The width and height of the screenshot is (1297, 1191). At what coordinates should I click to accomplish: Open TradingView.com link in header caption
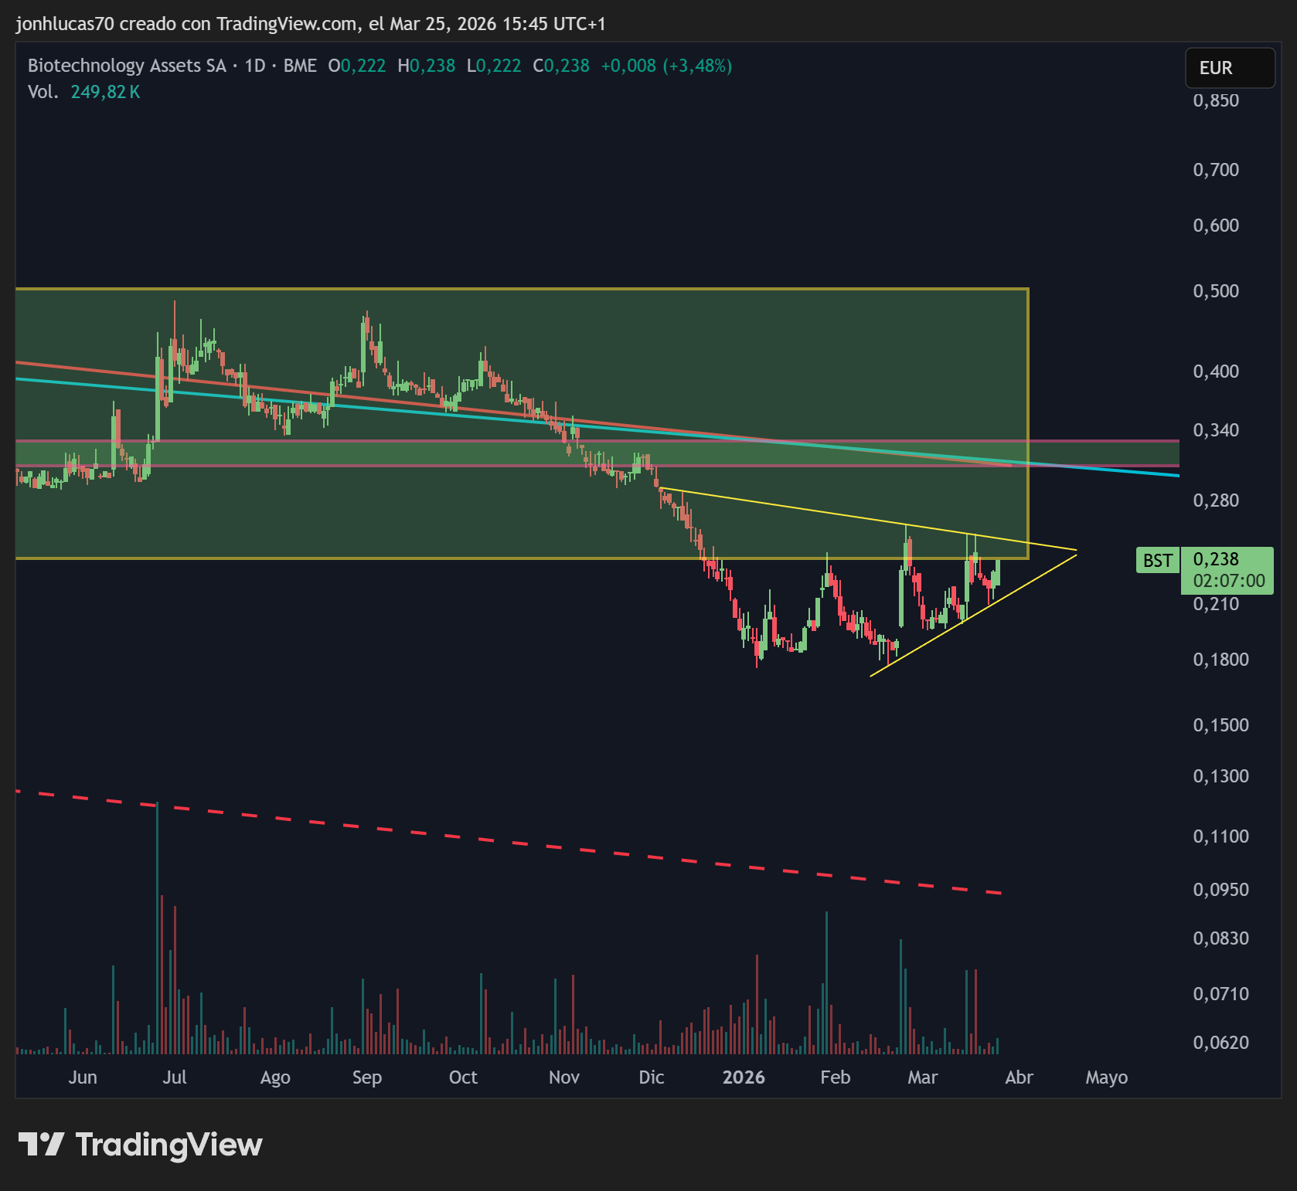pyautogui.click(x=287, y=24)
